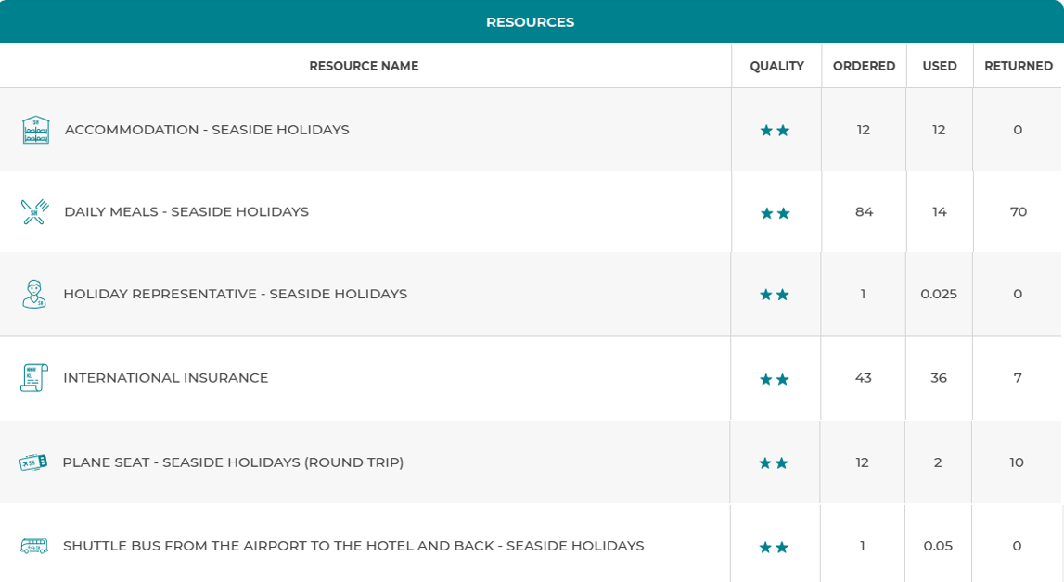Select the Ordered column header

[864, 66]
